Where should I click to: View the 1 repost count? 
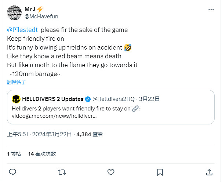pos(14,154)
